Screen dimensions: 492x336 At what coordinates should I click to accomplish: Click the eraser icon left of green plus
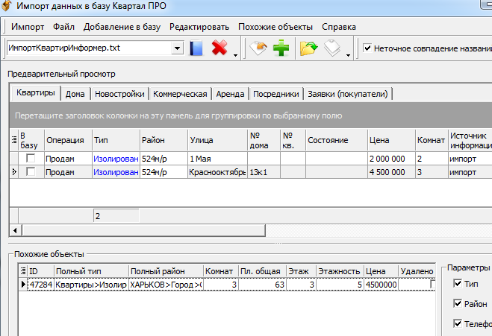[x=258, y=48]
